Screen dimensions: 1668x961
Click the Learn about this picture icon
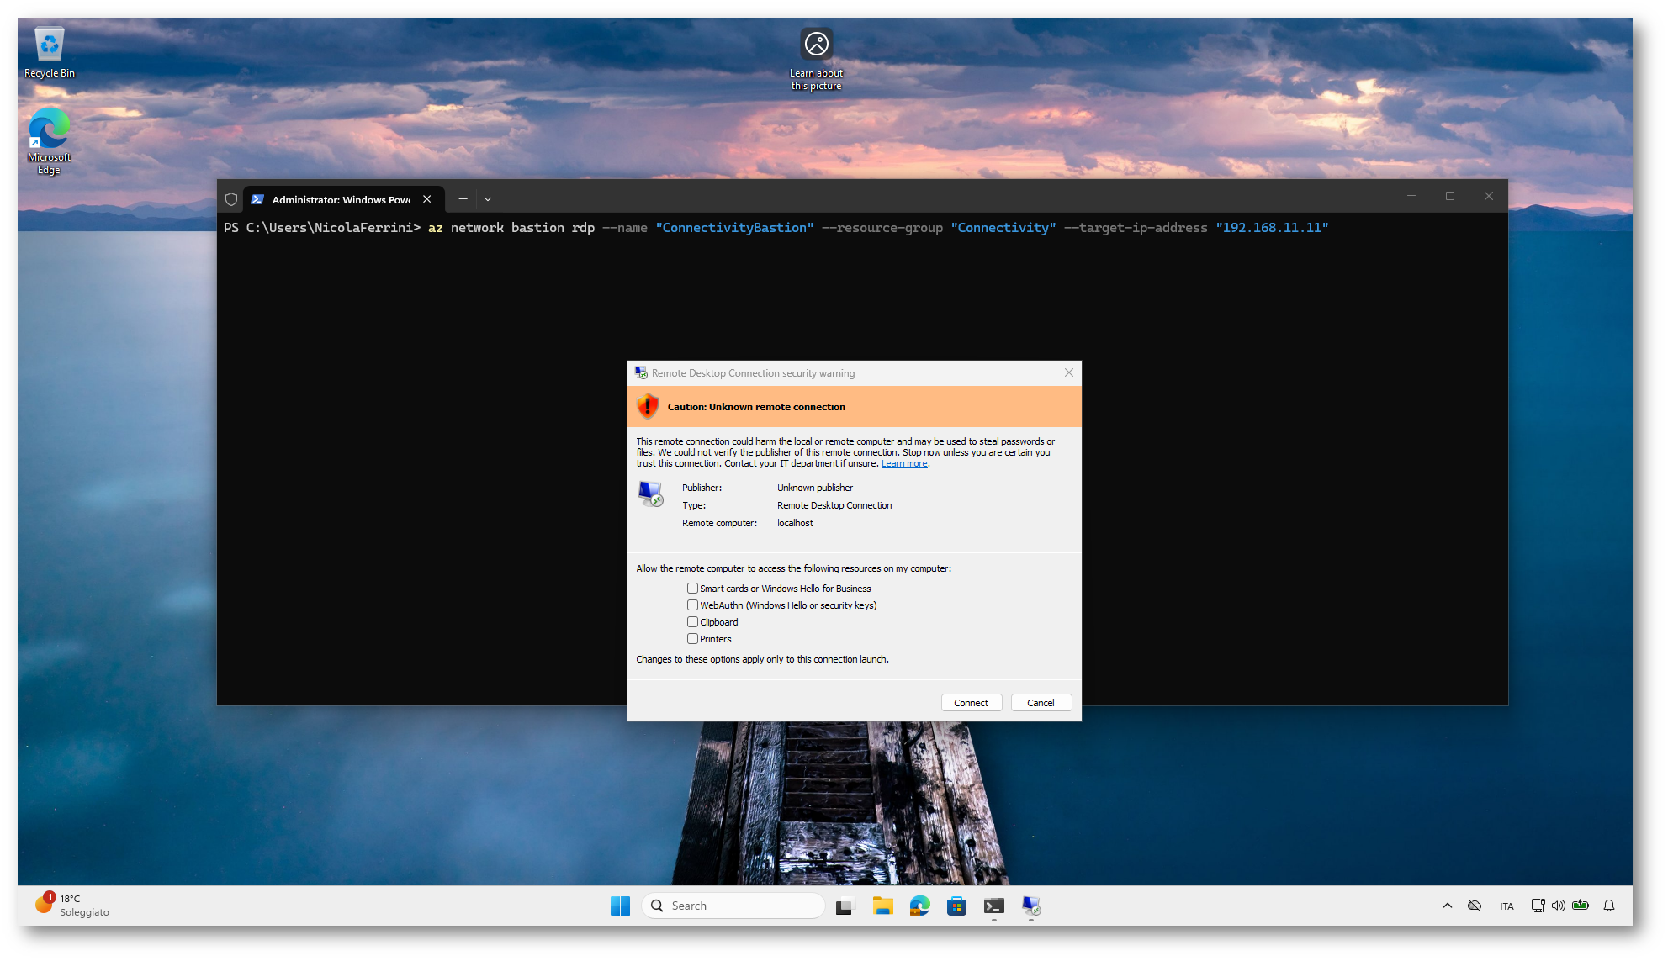[816, 45]
